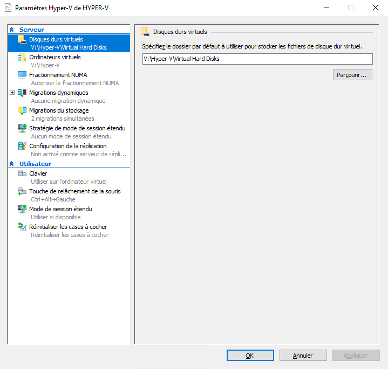Screen dimensions: 388x369
Task: Confirm with the OK button
Action: (250, 356)
